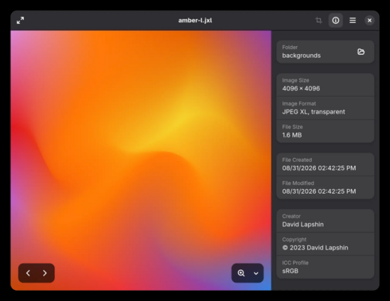Go to the next image
Screen dimensions: 390x301
point(45,273)
